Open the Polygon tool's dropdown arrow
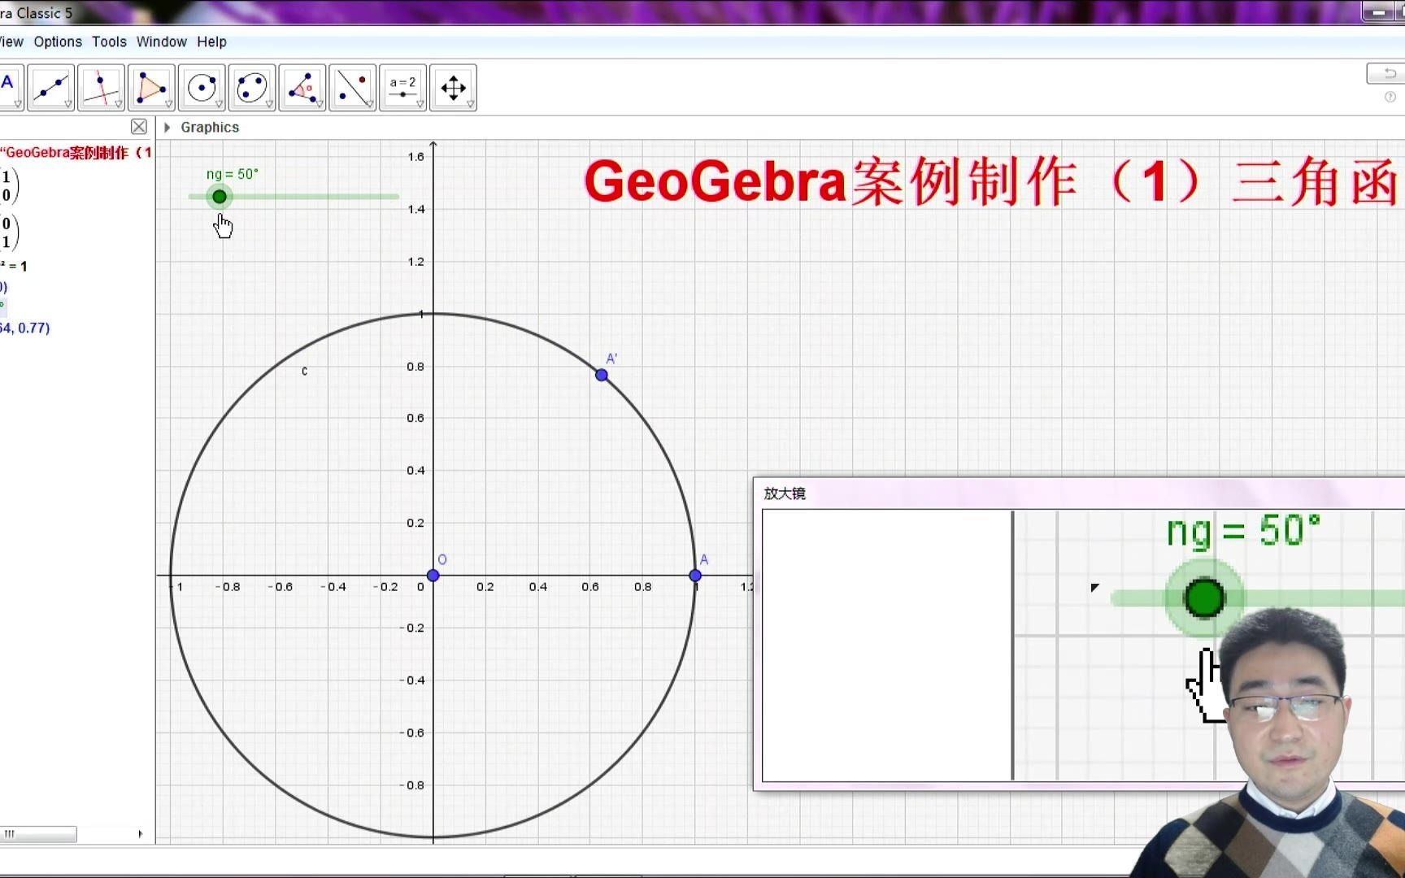This screenshot has height=878, width=1405. [169, 104]
